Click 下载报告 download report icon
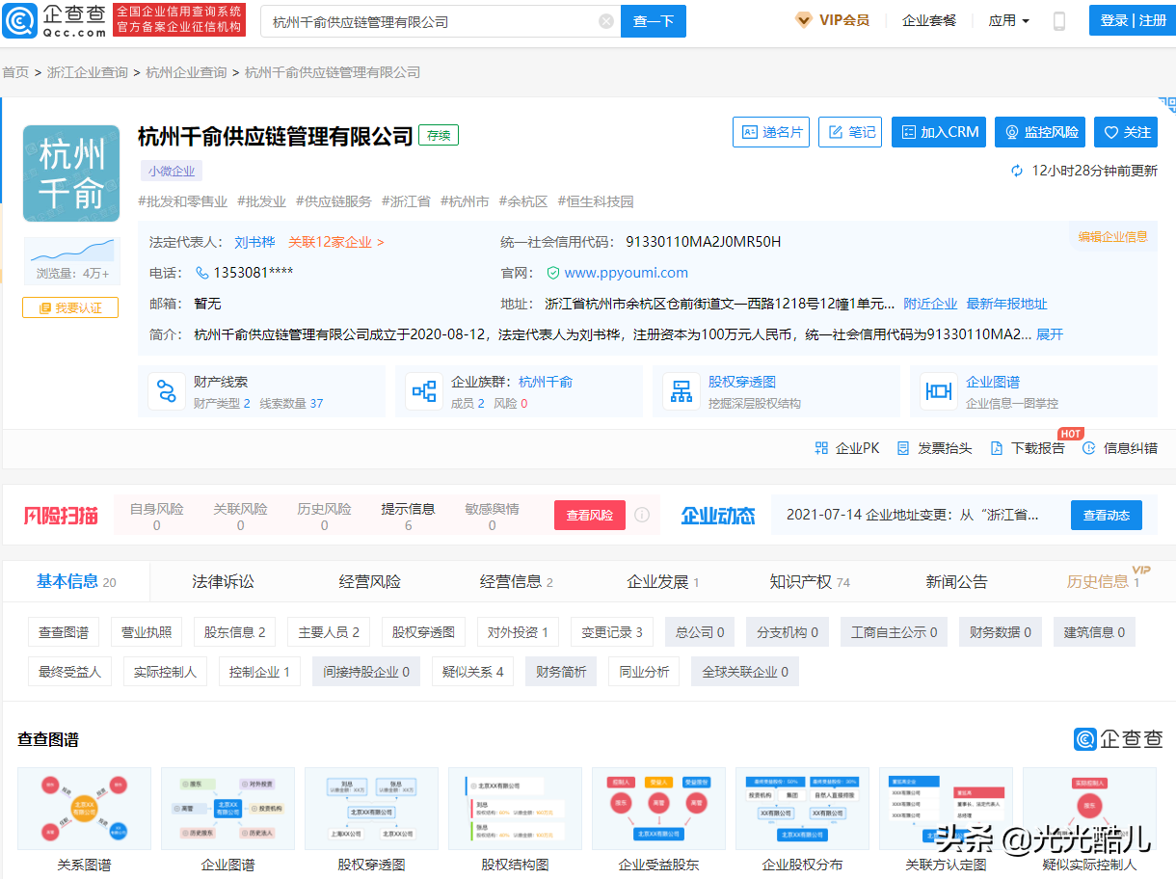Viewport: 1176px width, 879px height. coord(997,448)
